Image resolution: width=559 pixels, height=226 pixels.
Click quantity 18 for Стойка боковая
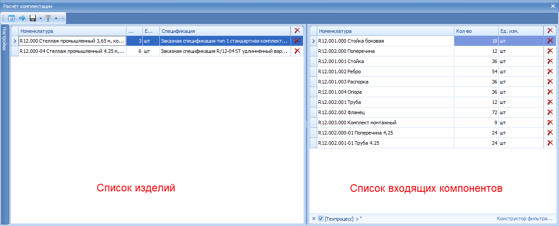[476, 41]
